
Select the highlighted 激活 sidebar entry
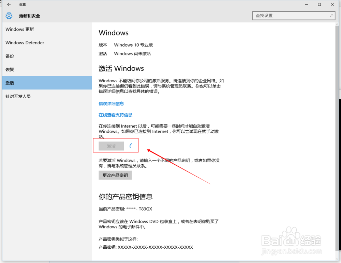click(10, 83)
